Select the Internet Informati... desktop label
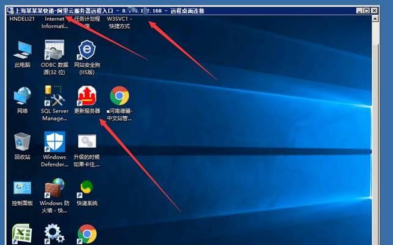Screen dimensions: 393x245 pos(54,22)
